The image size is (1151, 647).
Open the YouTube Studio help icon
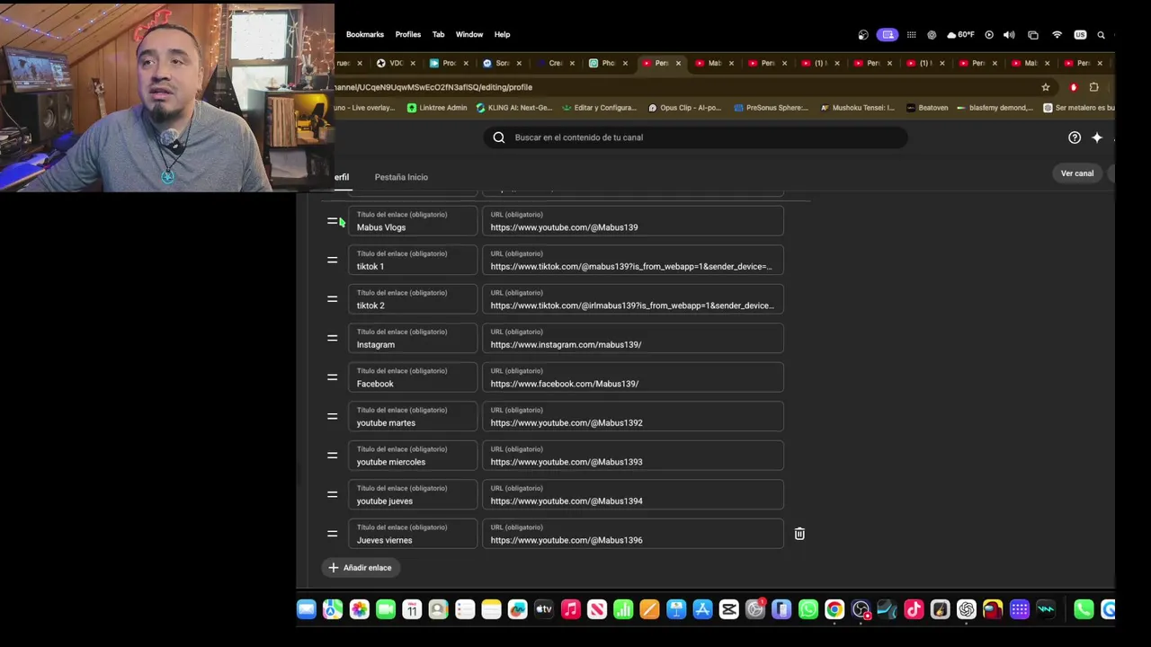(x=1075, y=137)
